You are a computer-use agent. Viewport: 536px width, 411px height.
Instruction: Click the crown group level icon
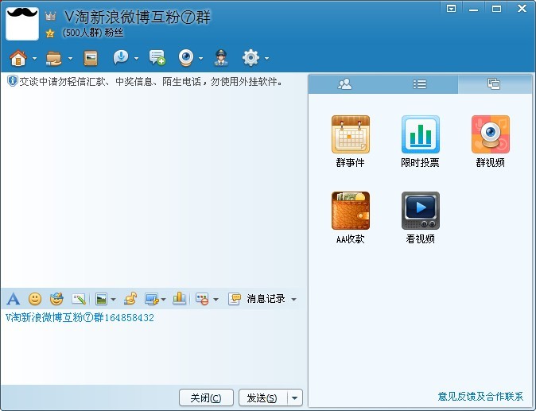pyautogui.click(x=50, y=16)
